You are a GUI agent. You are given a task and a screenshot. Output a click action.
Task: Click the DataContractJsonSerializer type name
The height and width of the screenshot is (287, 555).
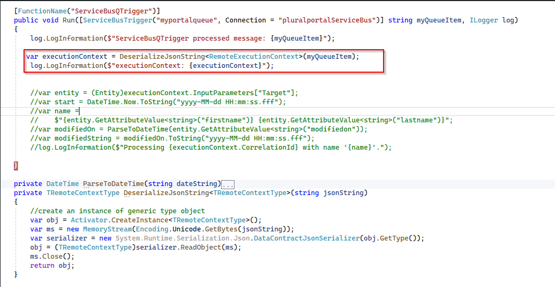tap(307, 238)
